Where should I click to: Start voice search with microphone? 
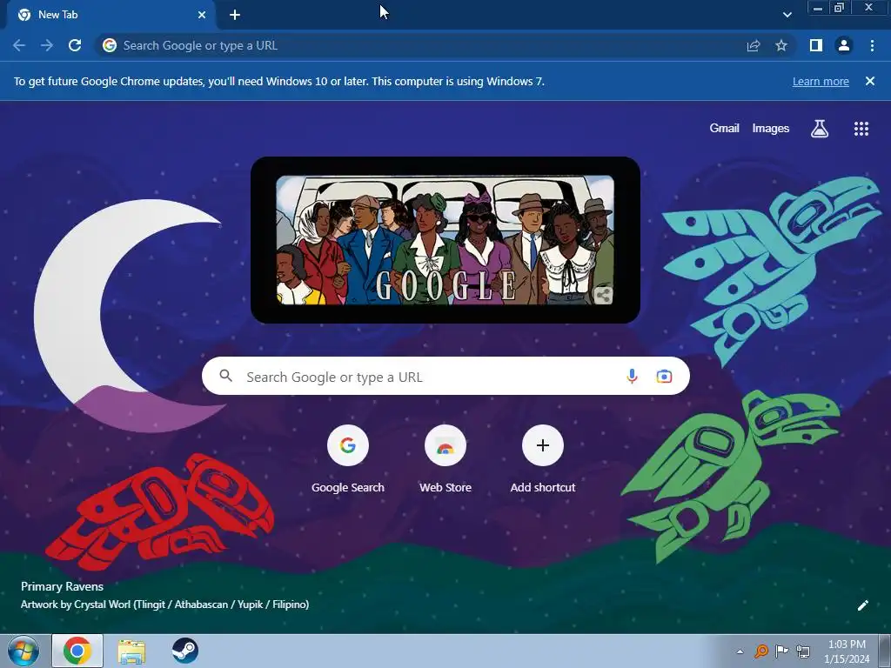tap(632, 376)
